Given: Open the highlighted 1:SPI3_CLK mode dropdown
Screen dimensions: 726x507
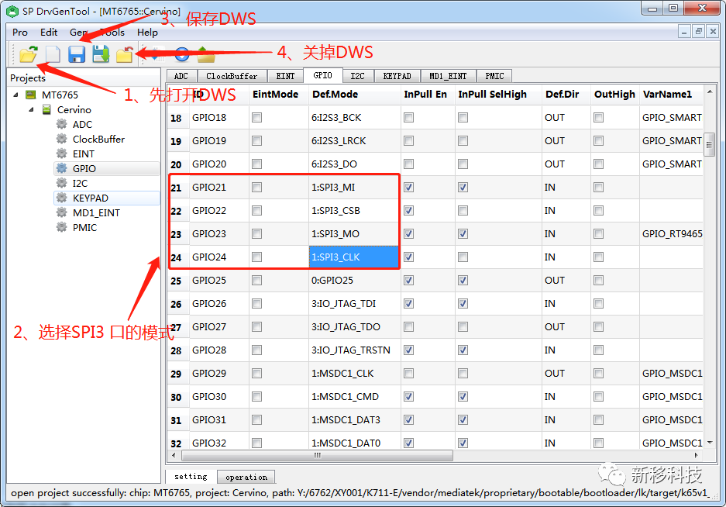Looking at the screenshot, I should coord(354,257).
